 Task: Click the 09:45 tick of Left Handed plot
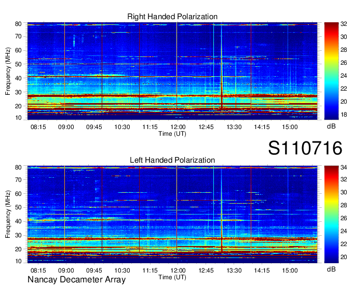coord(94,270)
